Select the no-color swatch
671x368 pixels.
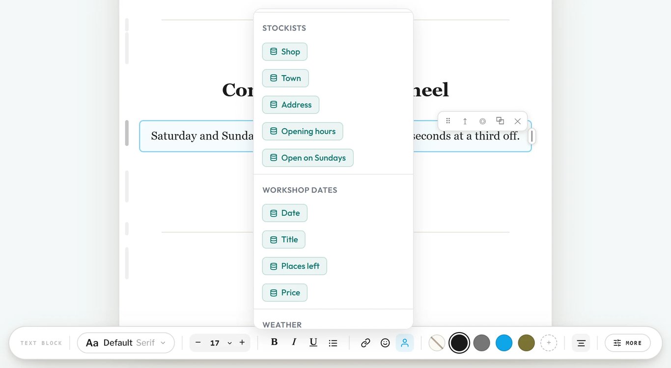click(x=437, y=343)
